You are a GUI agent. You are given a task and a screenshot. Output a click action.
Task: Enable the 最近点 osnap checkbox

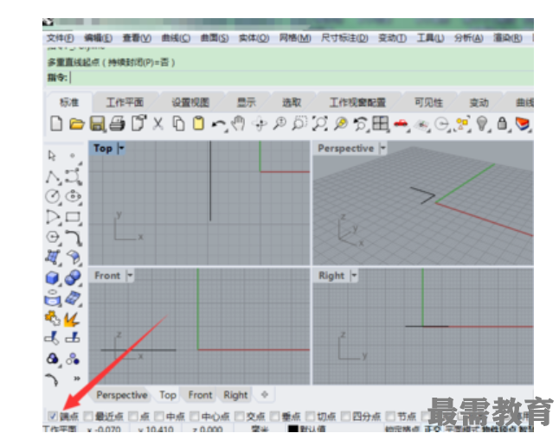(87, 416)
